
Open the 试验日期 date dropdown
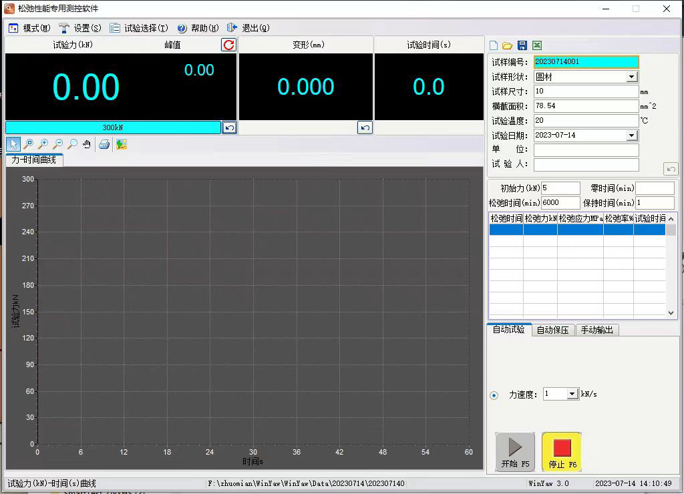tap(632, 136)
